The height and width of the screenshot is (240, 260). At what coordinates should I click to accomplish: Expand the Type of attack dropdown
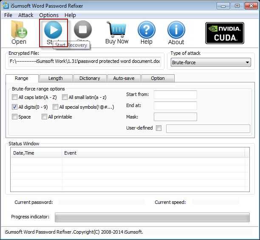coord(211,62)
